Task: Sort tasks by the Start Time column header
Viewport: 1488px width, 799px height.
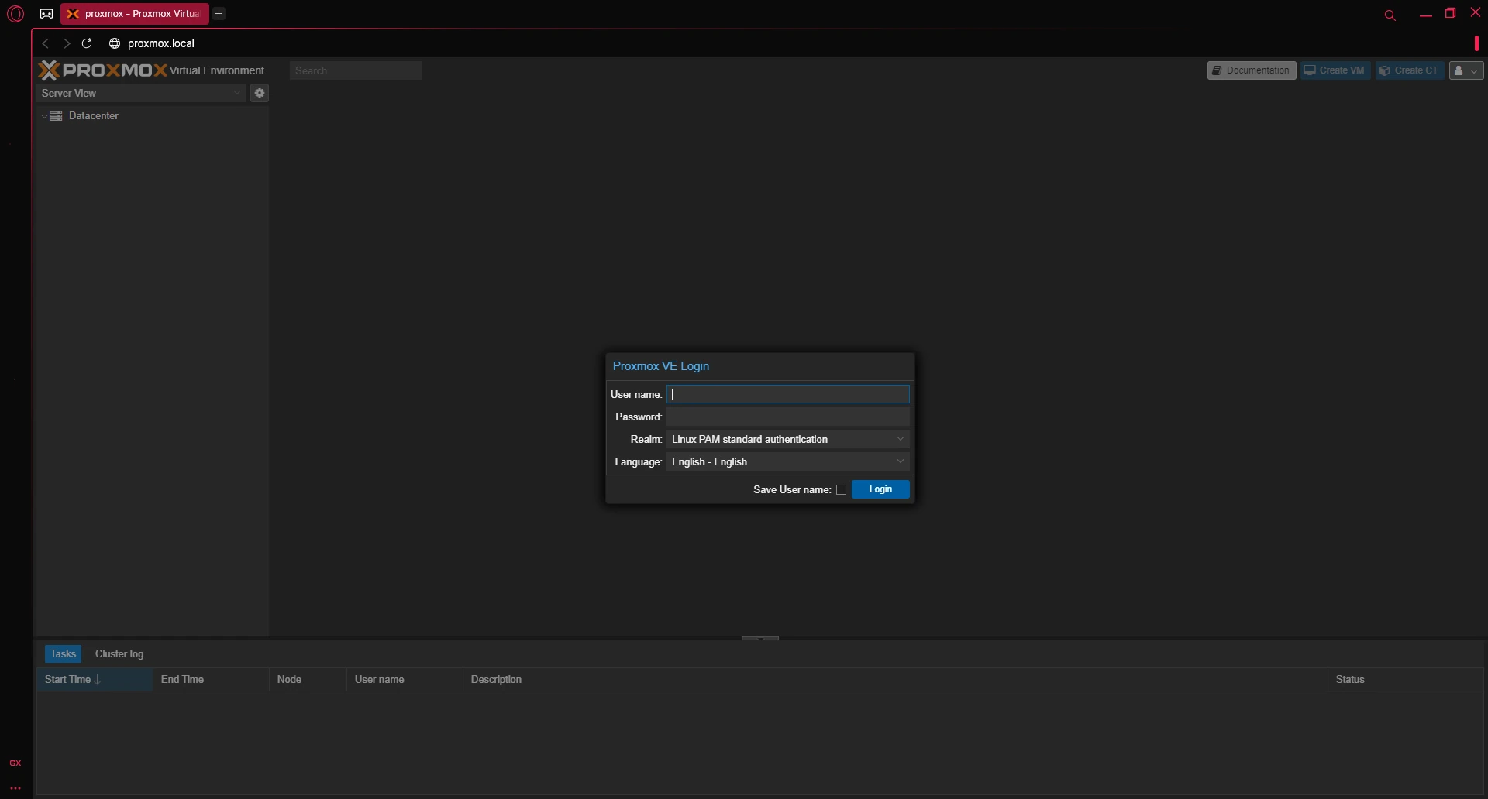Action: pyautogui.click(x=95, y=679)
